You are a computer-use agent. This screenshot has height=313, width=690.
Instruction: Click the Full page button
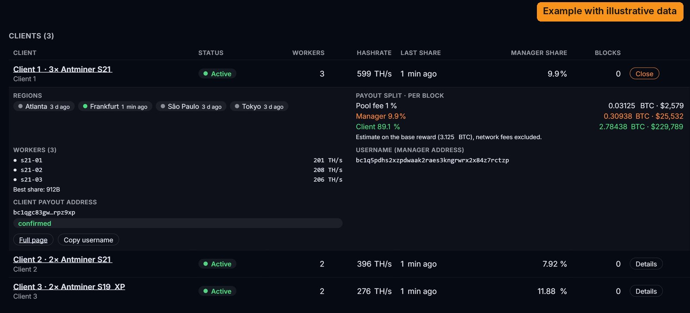point(33,240)
